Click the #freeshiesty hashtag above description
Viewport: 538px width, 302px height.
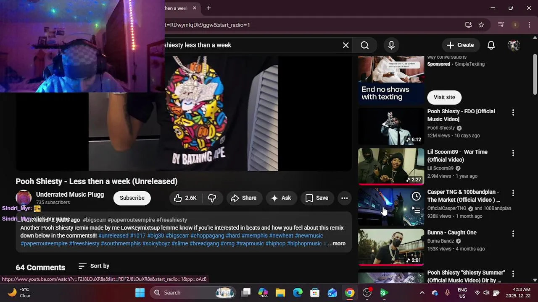[171, 220]
